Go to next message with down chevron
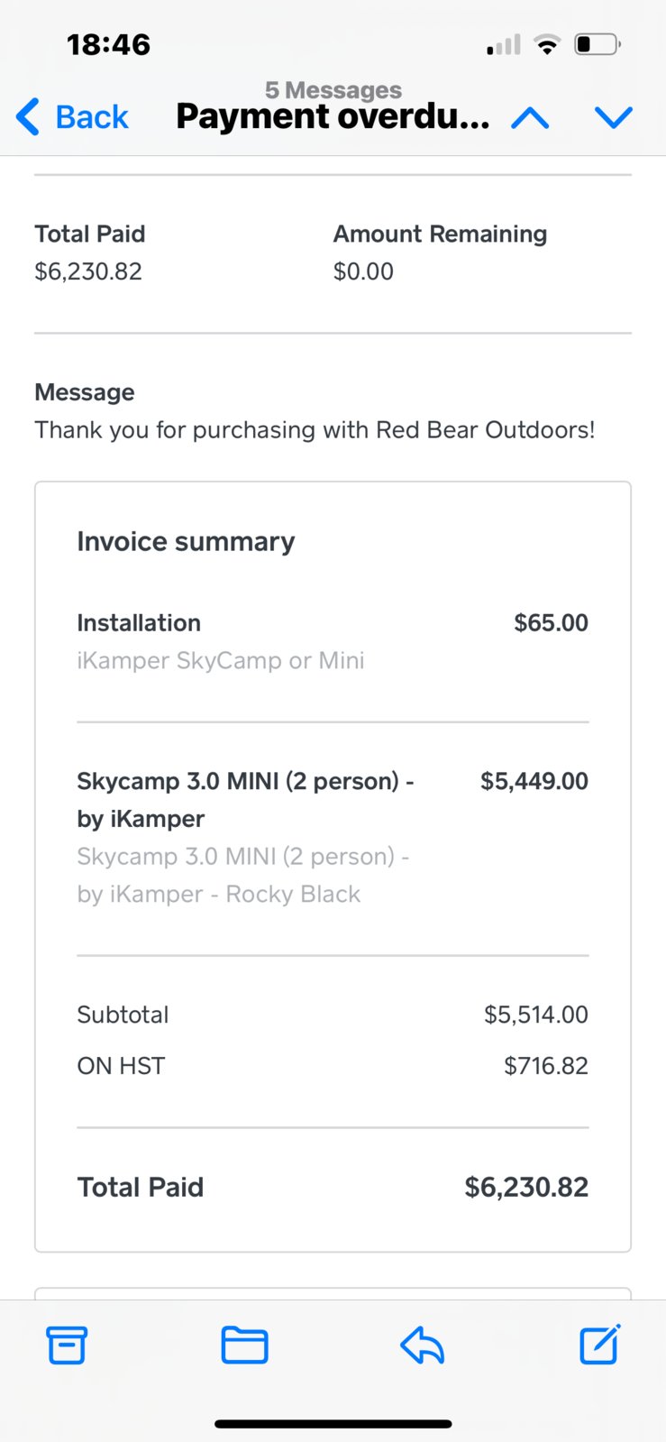This screenshot has width=666, height=1442. (x=614, y=117)
